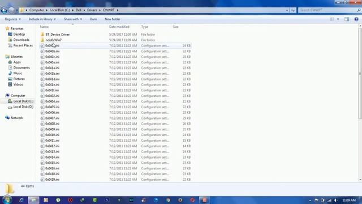The height and width of the screenshot is (204, 362).
Task: Select file 0x0419.ini
Action: (52, 179)
